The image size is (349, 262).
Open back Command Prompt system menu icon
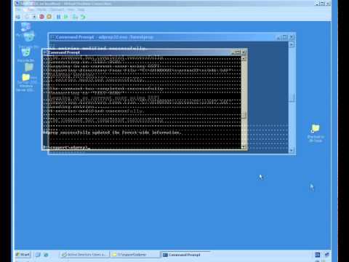[52, 37]
